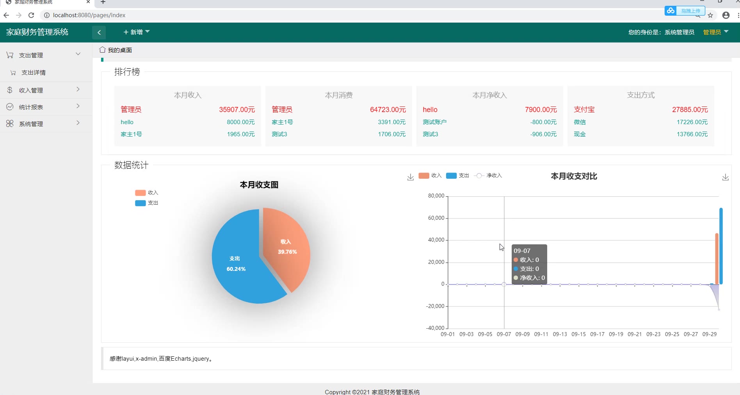Viewport: 740px width, 395px height.
Task: Click the 7900.00元 amount under 本月净收入
Action: (541, 110)
